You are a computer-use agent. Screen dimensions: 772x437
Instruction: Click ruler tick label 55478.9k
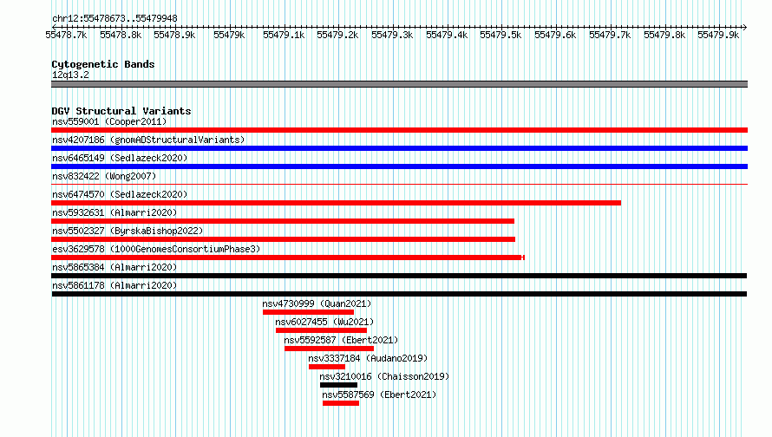[x=174, y=35]
